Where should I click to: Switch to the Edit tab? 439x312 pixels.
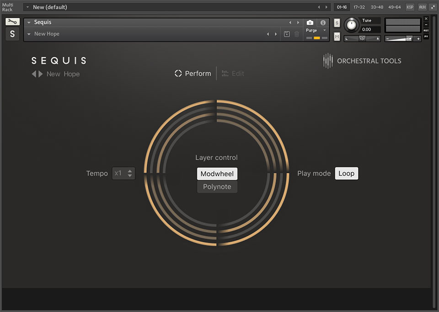(x=233, y=73)
